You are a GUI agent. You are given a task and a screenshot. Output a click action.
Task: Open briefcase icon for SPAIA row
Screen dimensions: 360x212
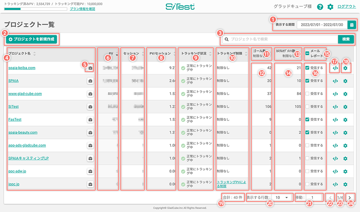click(x=90, y=81)
